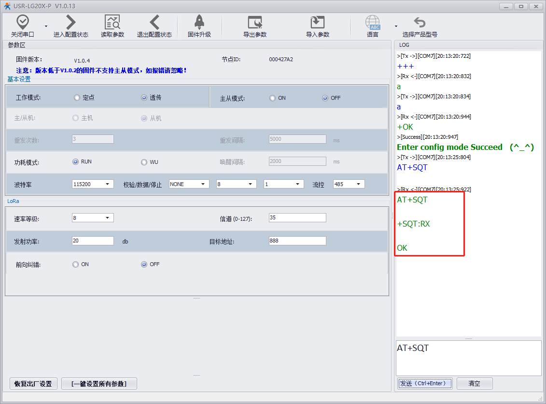This screenshot has width=546, height=404.
Task: Click the 导出参数 export icon
Action: (254, 22)
